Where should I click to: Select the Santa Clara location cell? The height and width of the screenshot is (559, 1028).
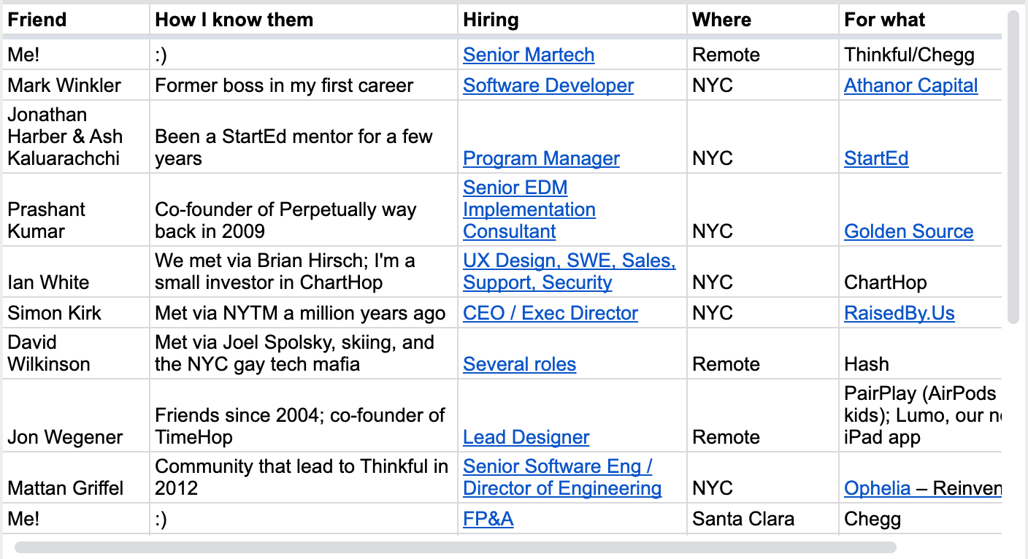(x=762, y=519)
